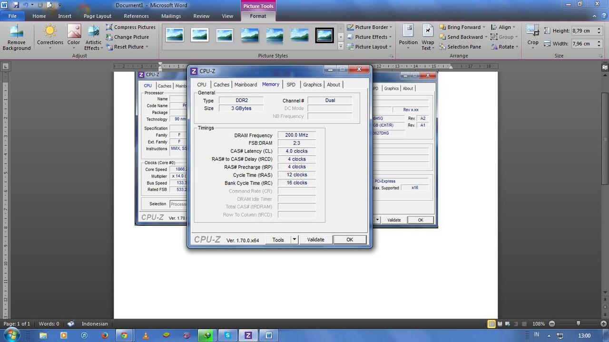Screen dimensions: 609x342
Task: Open Picture Styles dialog launcher
Action: point(392,56)
